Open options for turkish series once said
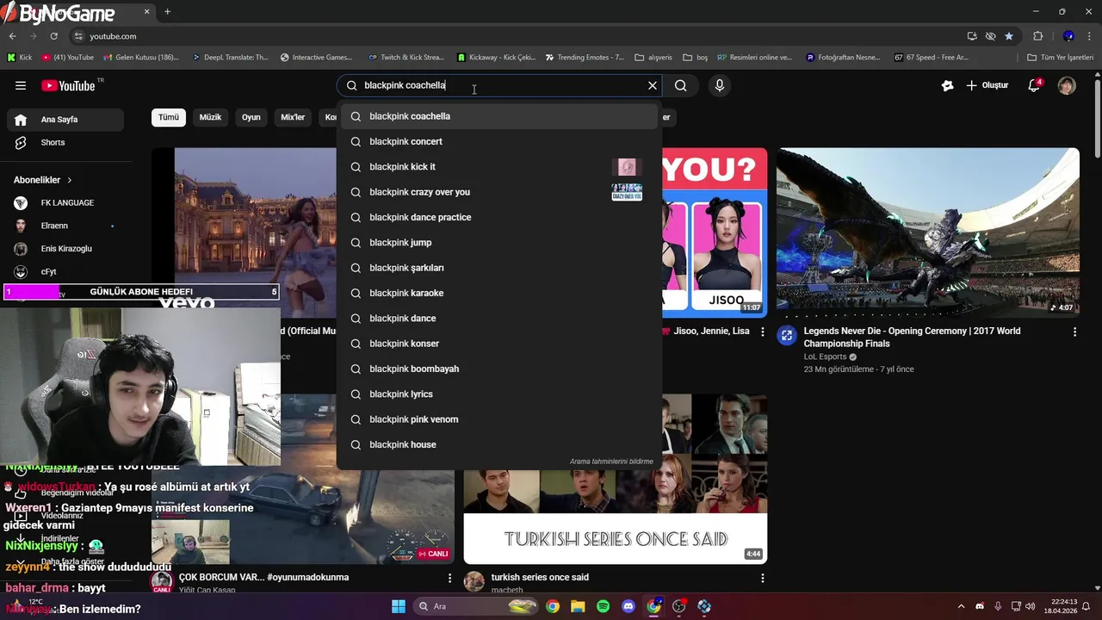The width and height of the screenshot is (1102, 620). [x=762, y=578]
